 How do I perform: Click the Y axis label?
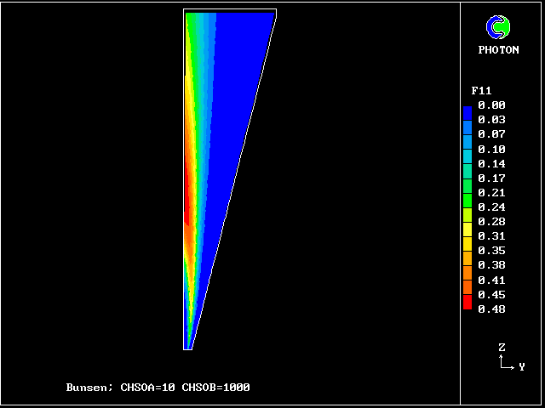tap(521, 366)
